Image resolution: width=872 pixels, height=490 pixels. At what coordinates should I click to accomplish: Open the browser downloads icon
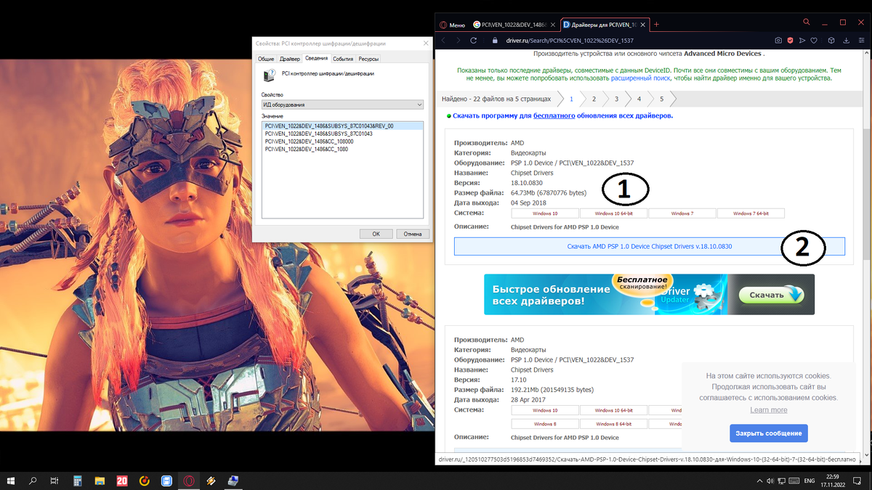coord(846,40)
